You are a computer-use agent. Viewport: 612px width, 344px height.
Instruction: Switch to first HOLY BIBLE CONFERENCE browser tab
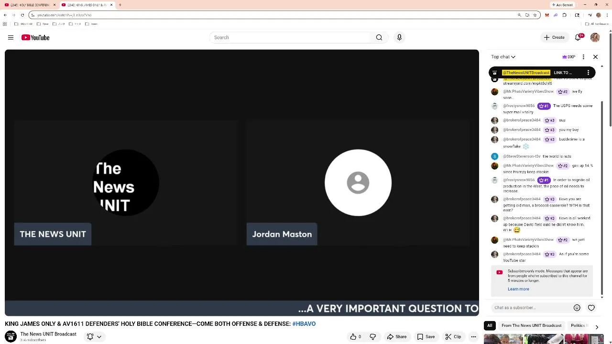click(30, 5)
